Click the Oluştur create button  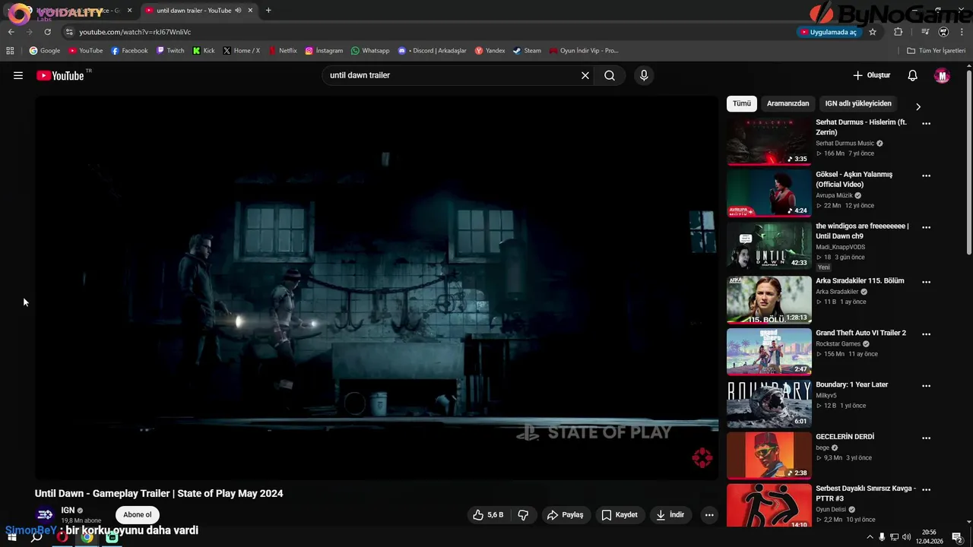(871, 75)
